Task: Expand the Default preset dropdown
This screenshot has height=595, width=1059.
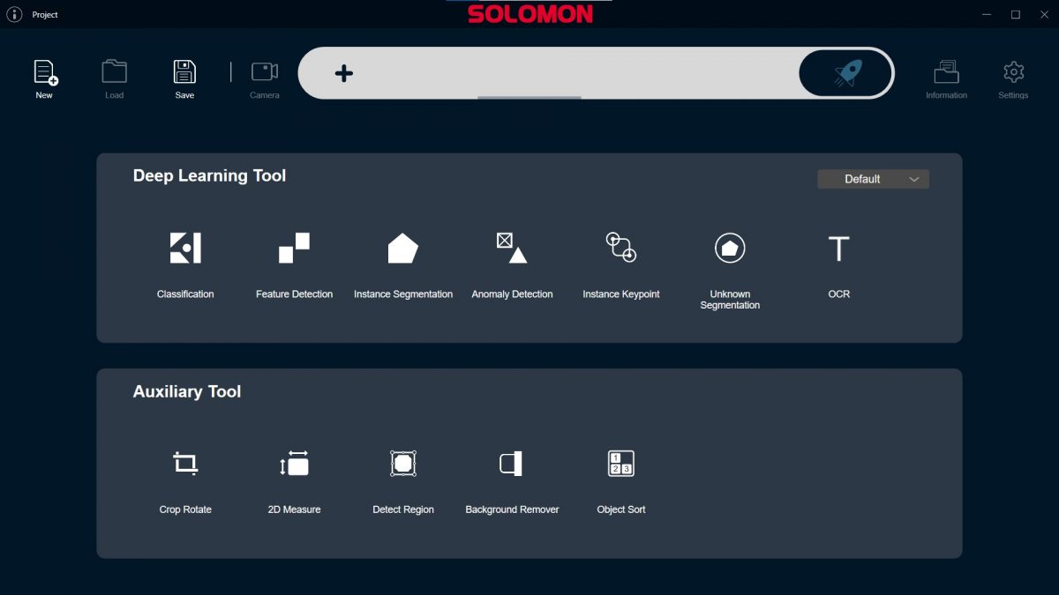Action: pos(873,179)
